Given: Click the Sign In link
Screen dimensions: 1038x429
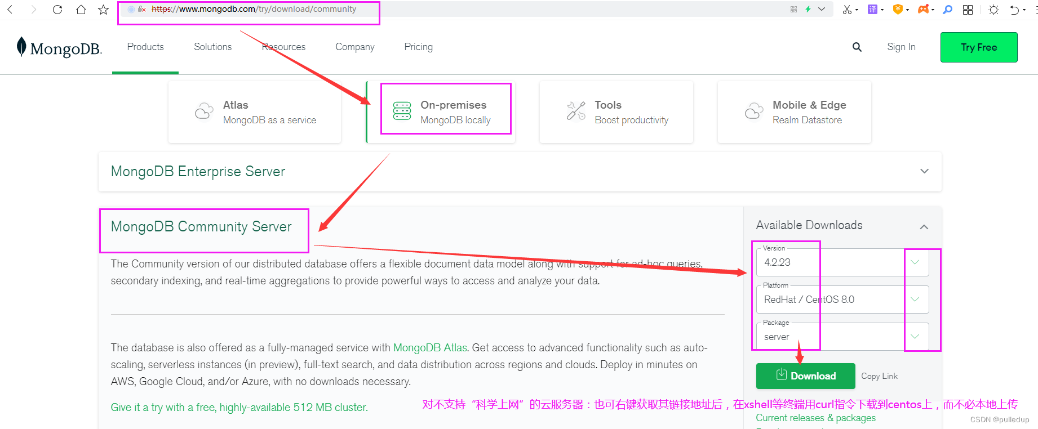Looking at the screenshot, I should (901, 47).
